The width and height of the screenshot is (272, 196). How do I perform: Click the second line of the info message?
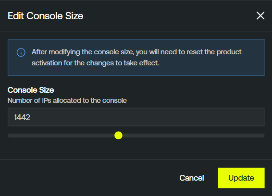(95, 63)
